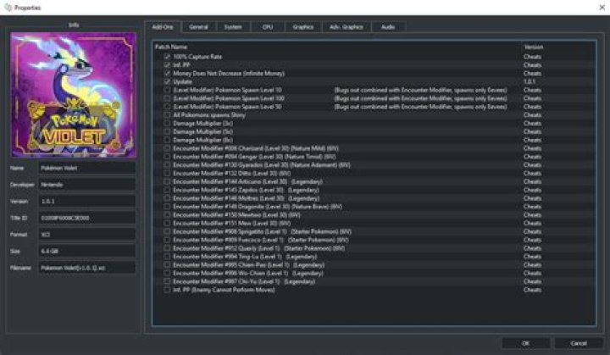610x355 pixels.
Task: Enable Damage Multiplier (5x) checkbox
Action: (x=167, y=131)
